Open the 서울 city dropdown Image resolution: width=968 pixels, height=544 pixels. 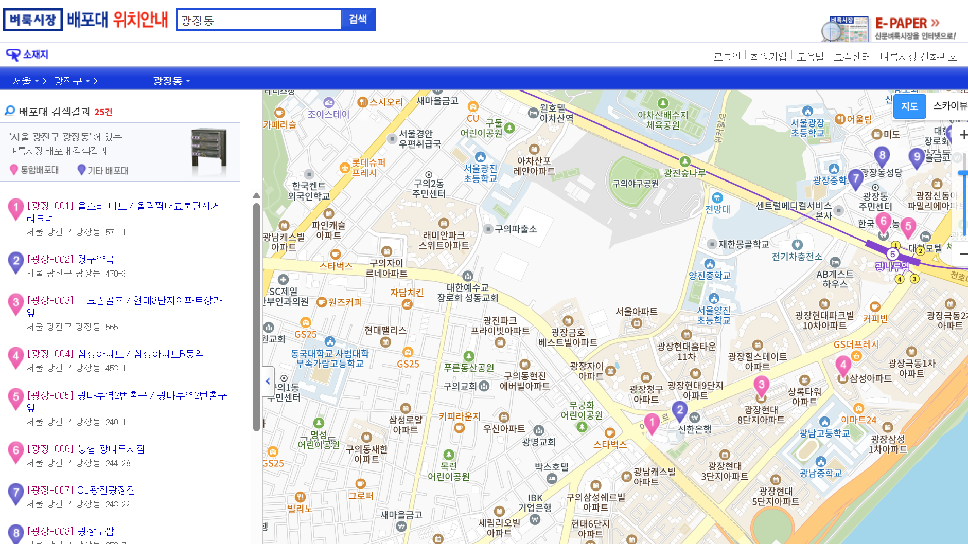point(26,81)
